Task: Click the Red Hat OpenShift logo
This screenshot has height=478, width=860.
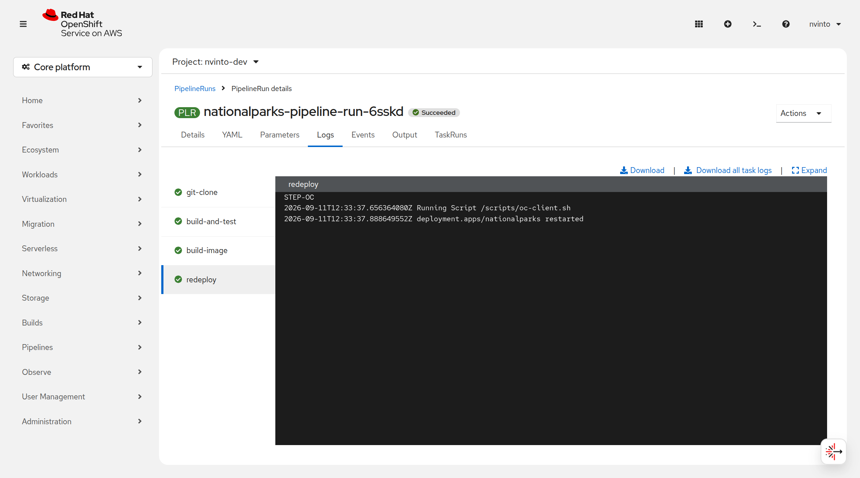Action: pos(82,23)
